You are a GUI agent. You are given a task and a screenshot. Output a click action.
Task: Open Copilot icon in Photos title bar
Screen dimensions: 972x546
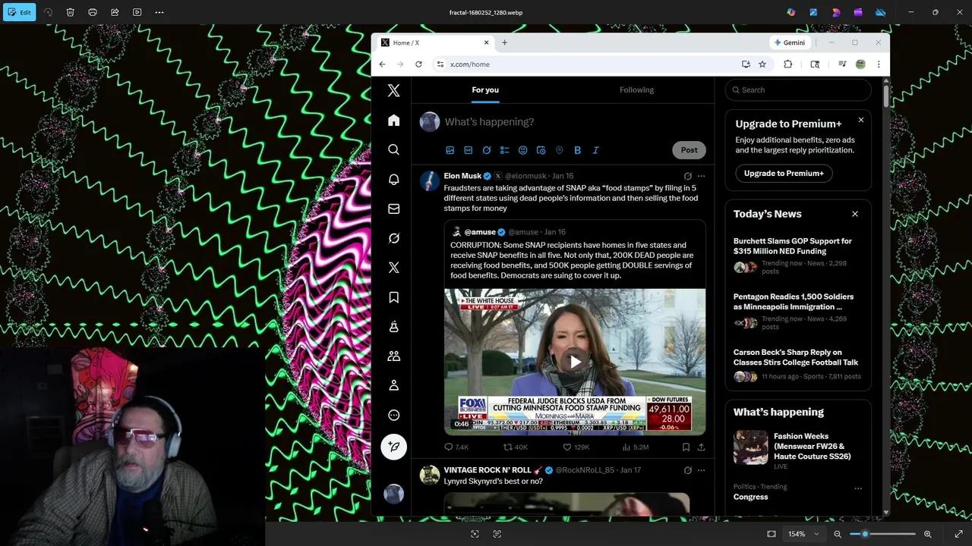tap(791, 12)
